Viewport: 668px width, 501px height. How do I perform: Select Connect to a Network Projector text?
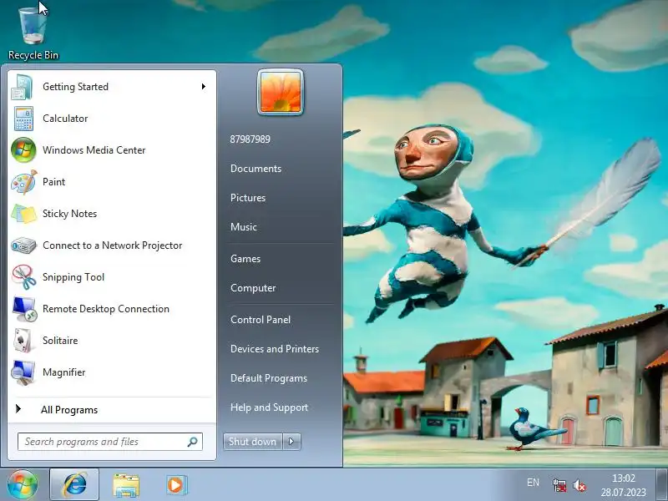pyautogui.click(x=113, y=245)
